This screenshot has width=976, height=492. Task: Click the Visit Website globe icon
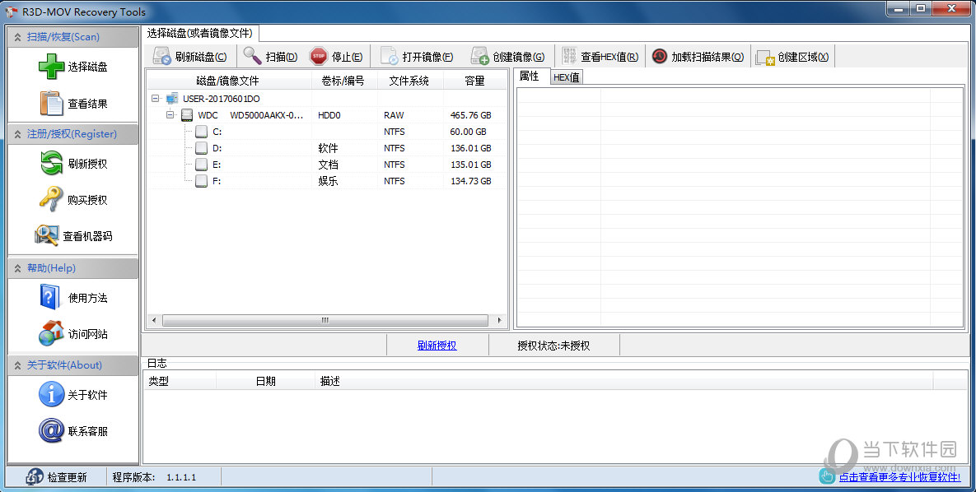coord(51,333)
